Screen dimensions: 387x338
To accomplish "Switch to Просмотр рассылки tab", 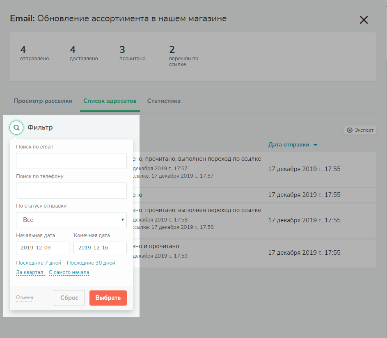I will click(x=43, y=101).
